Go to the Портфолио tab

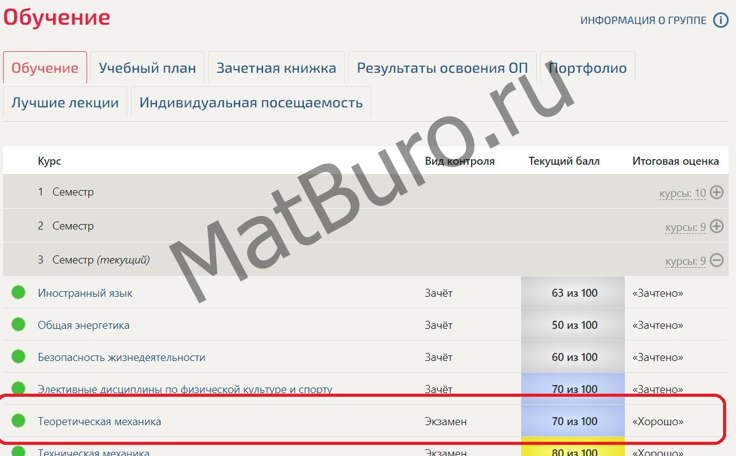[588, 68]
